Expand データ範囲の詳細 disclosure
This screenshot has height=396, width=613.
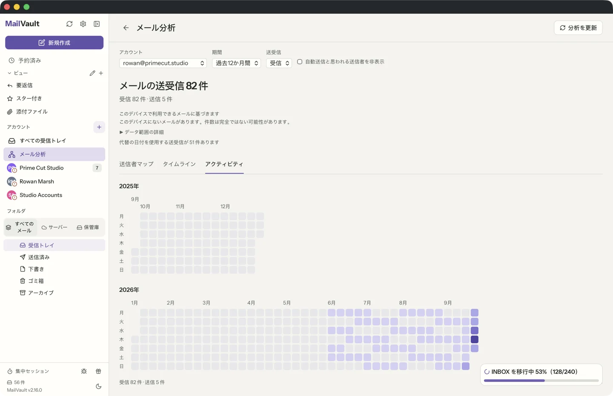tap(142, 132)
